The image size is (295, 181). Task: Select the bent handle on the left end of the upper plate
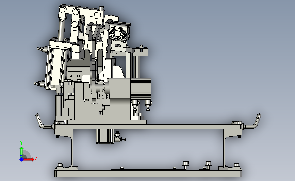(x=44, y=122)
